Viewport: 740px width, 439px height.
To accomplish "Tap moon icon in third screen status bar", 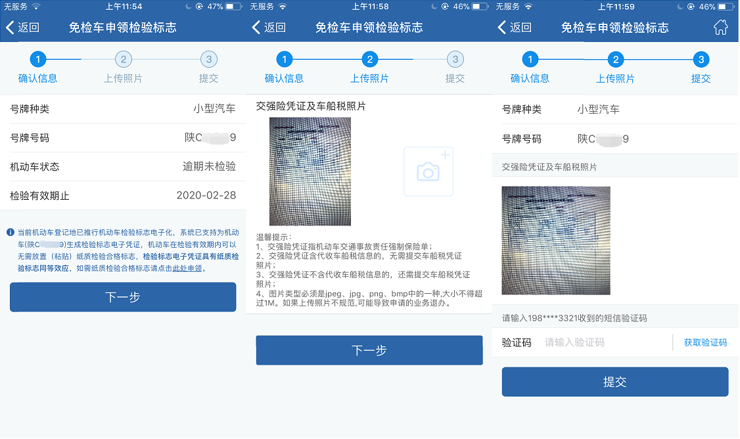I will point(680,7).
